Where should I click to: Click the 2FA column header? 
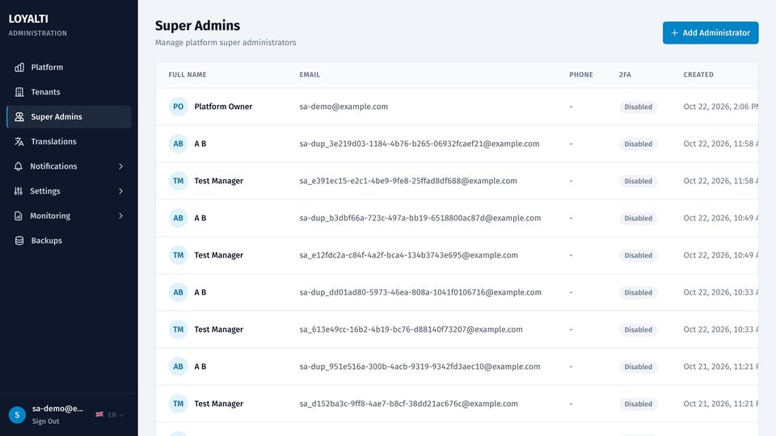tap(625, 74)
